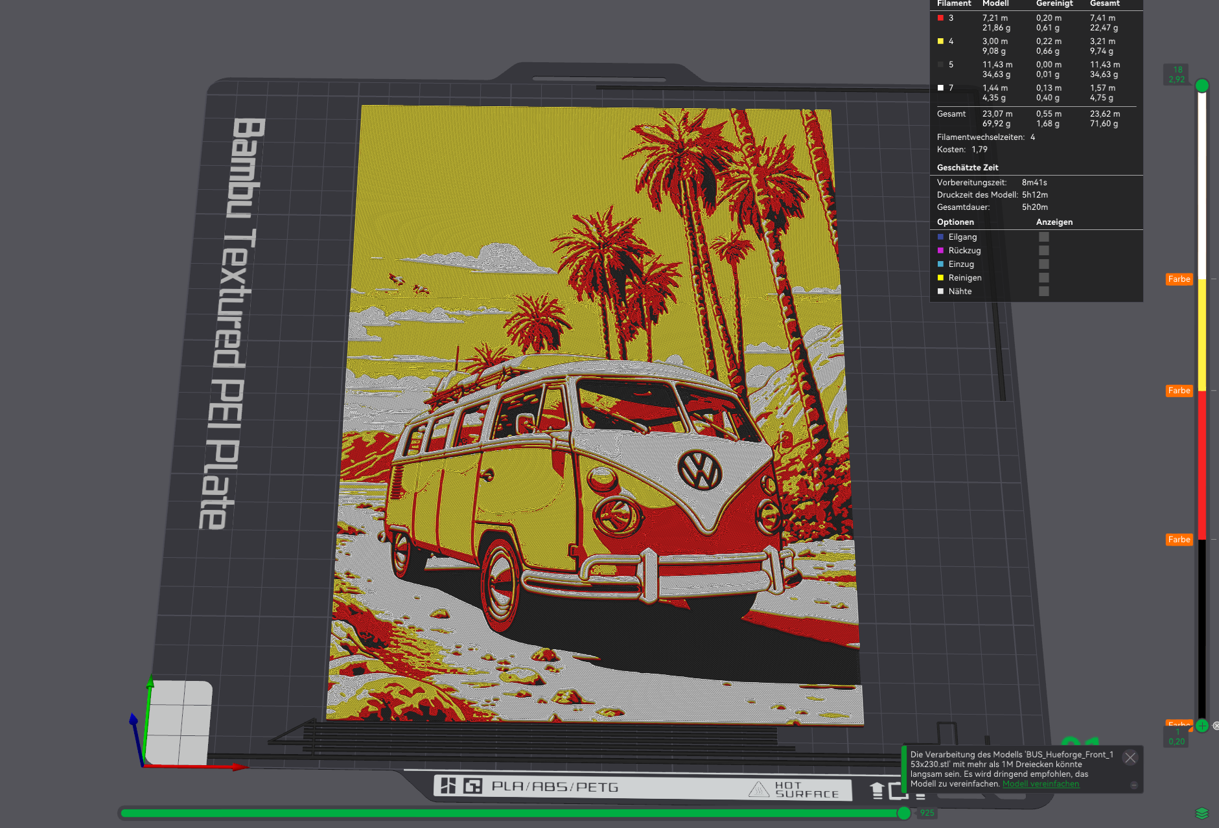The image size is (1219, 828).
Task: Click the top layer value label 18 / 2,92
Action: coord(1177,75)
